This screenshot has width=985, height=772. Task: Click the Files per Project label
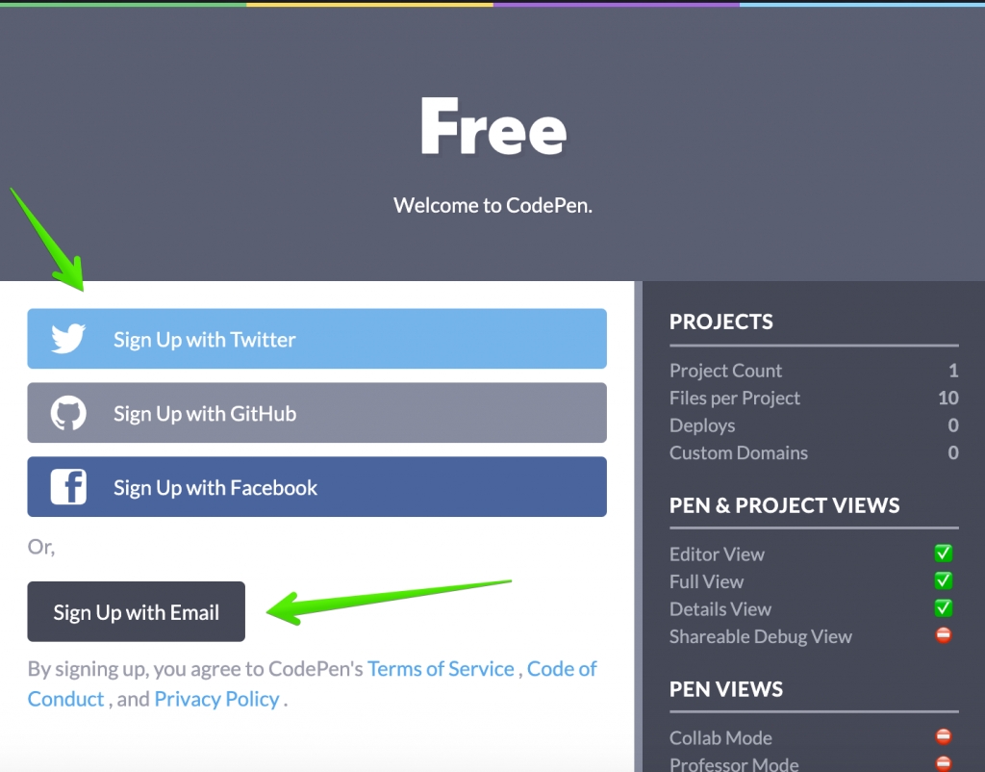[735, 398]
